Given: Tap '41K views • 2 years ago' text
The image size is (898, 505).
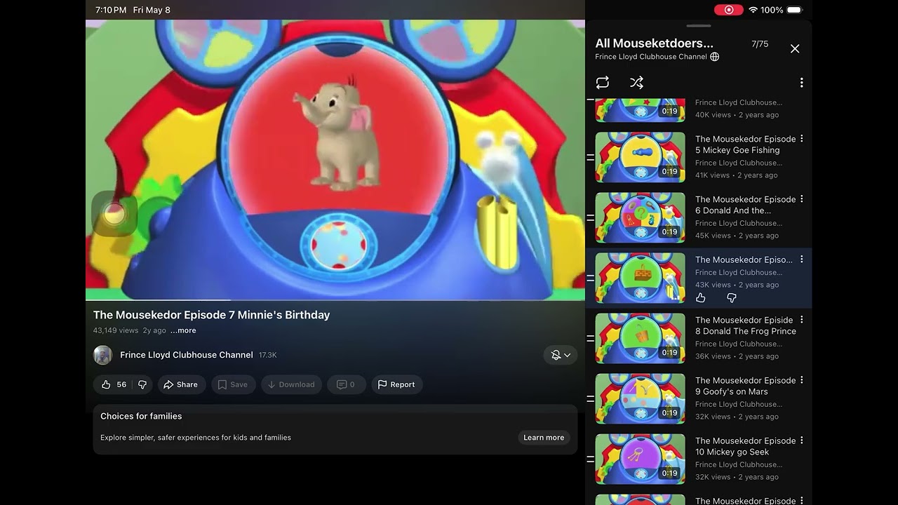Looking at the screenshot, I should [x=736, y=175].
